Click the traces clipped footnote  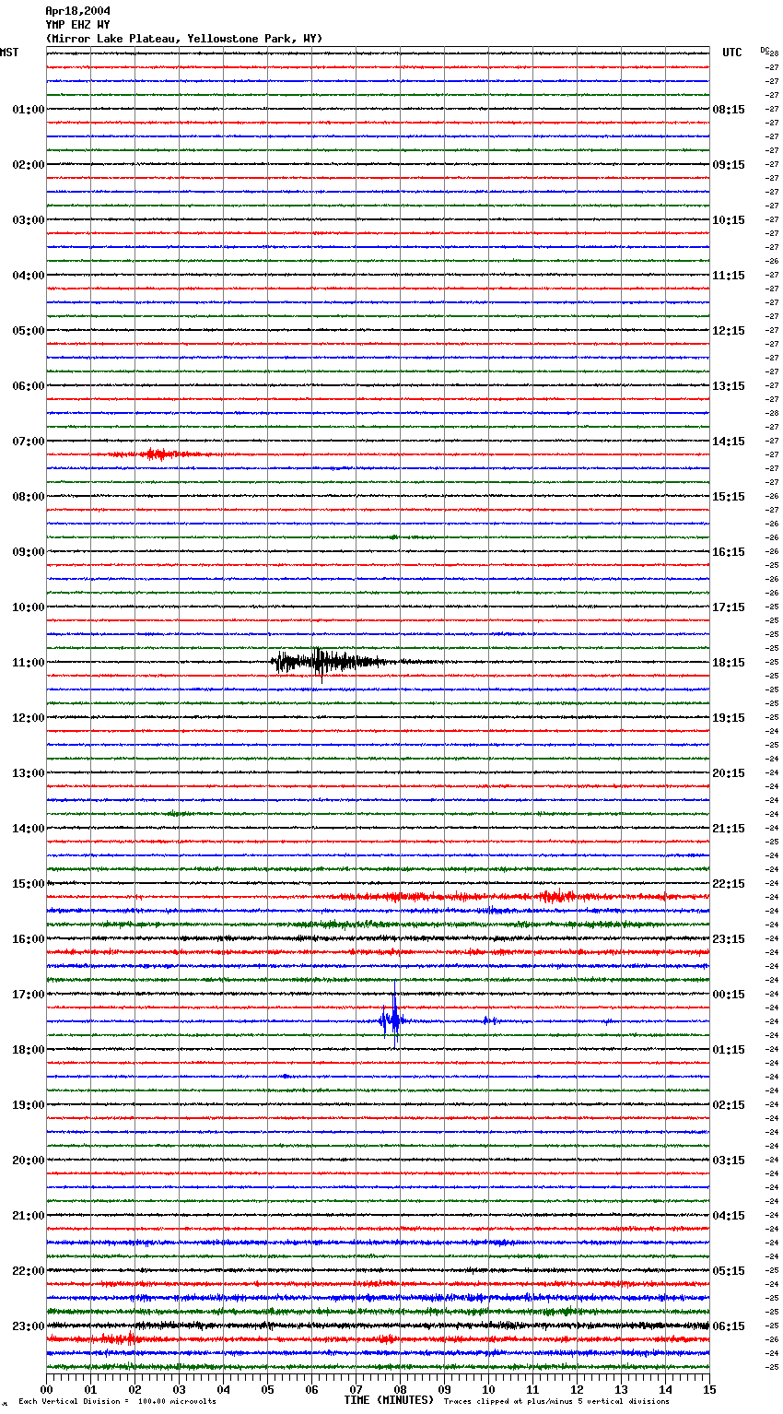click(x=556, y=1402)
